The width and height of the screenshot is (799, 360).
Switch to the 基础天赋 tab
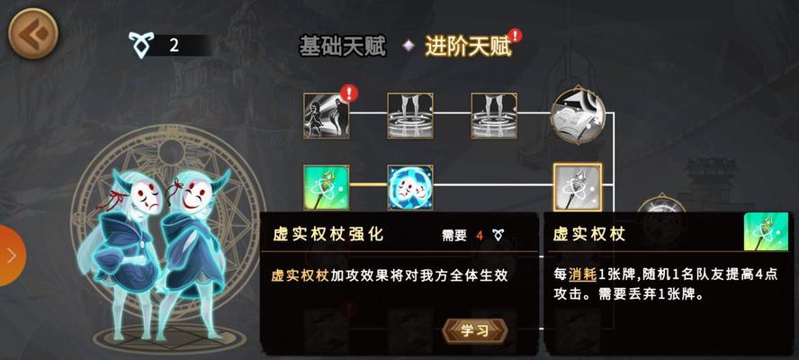click(343, 47)
